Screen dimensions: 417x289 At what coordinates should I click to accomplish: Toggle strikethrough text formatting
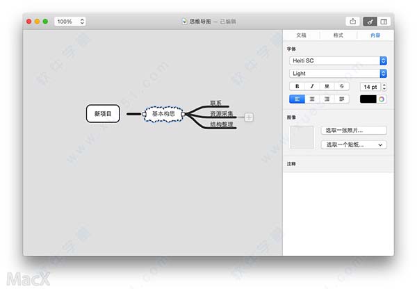click(x=342, y=86)
